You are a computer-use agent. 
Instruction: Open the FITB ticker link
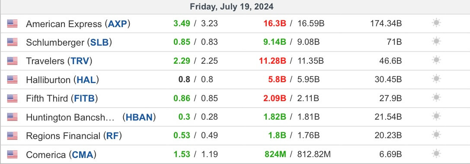[x=84, y=99]
